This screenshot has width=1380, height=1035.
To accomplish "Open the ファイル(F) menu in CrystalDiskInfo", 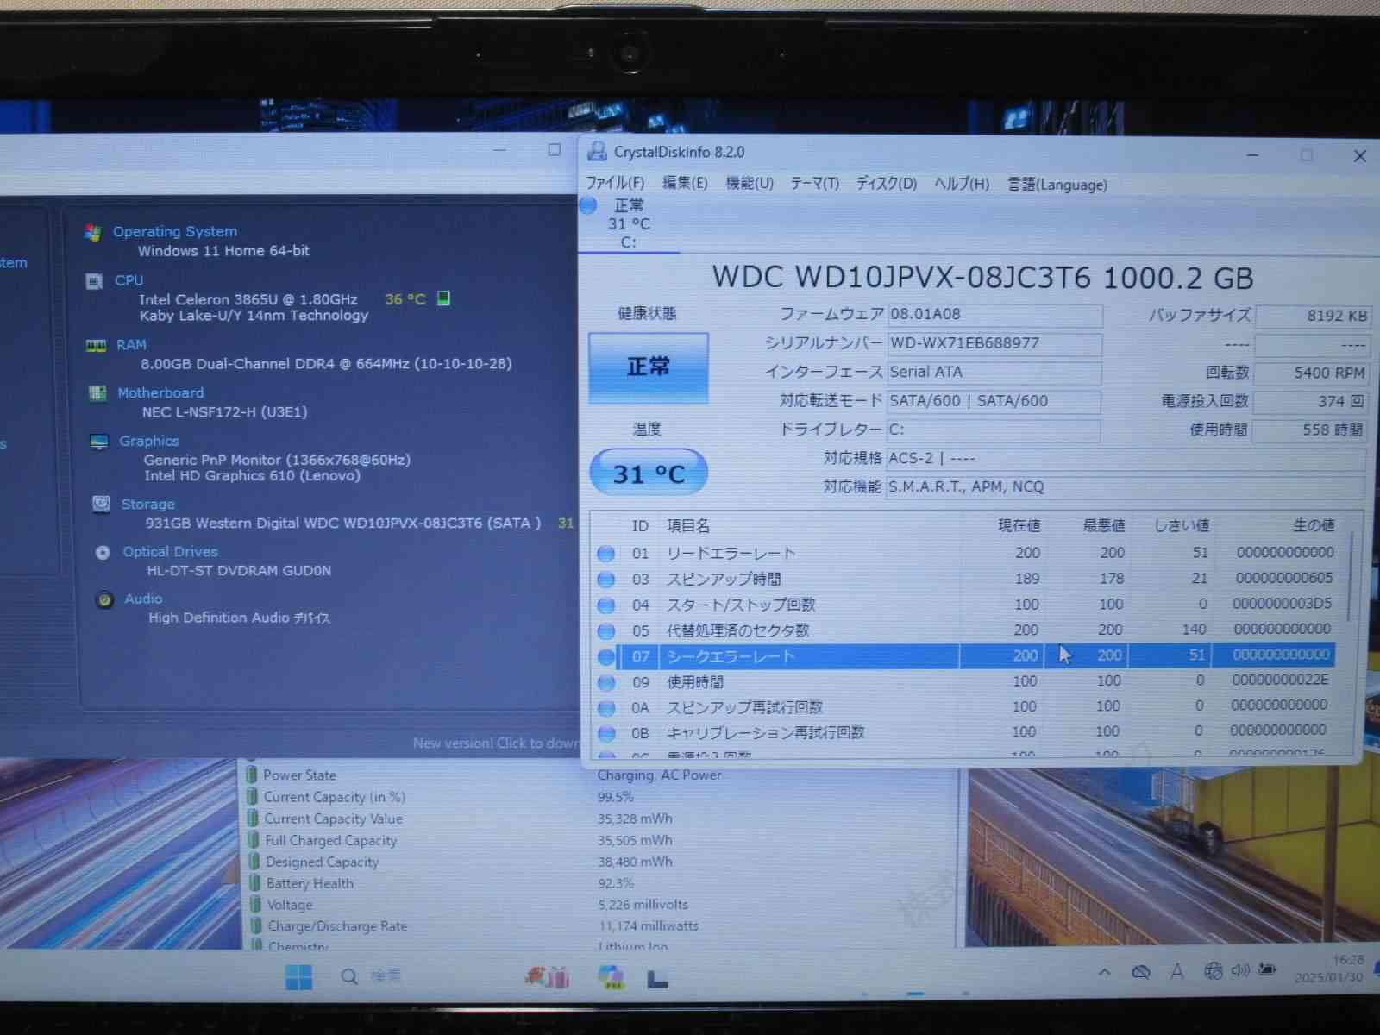I will (615, 183).
